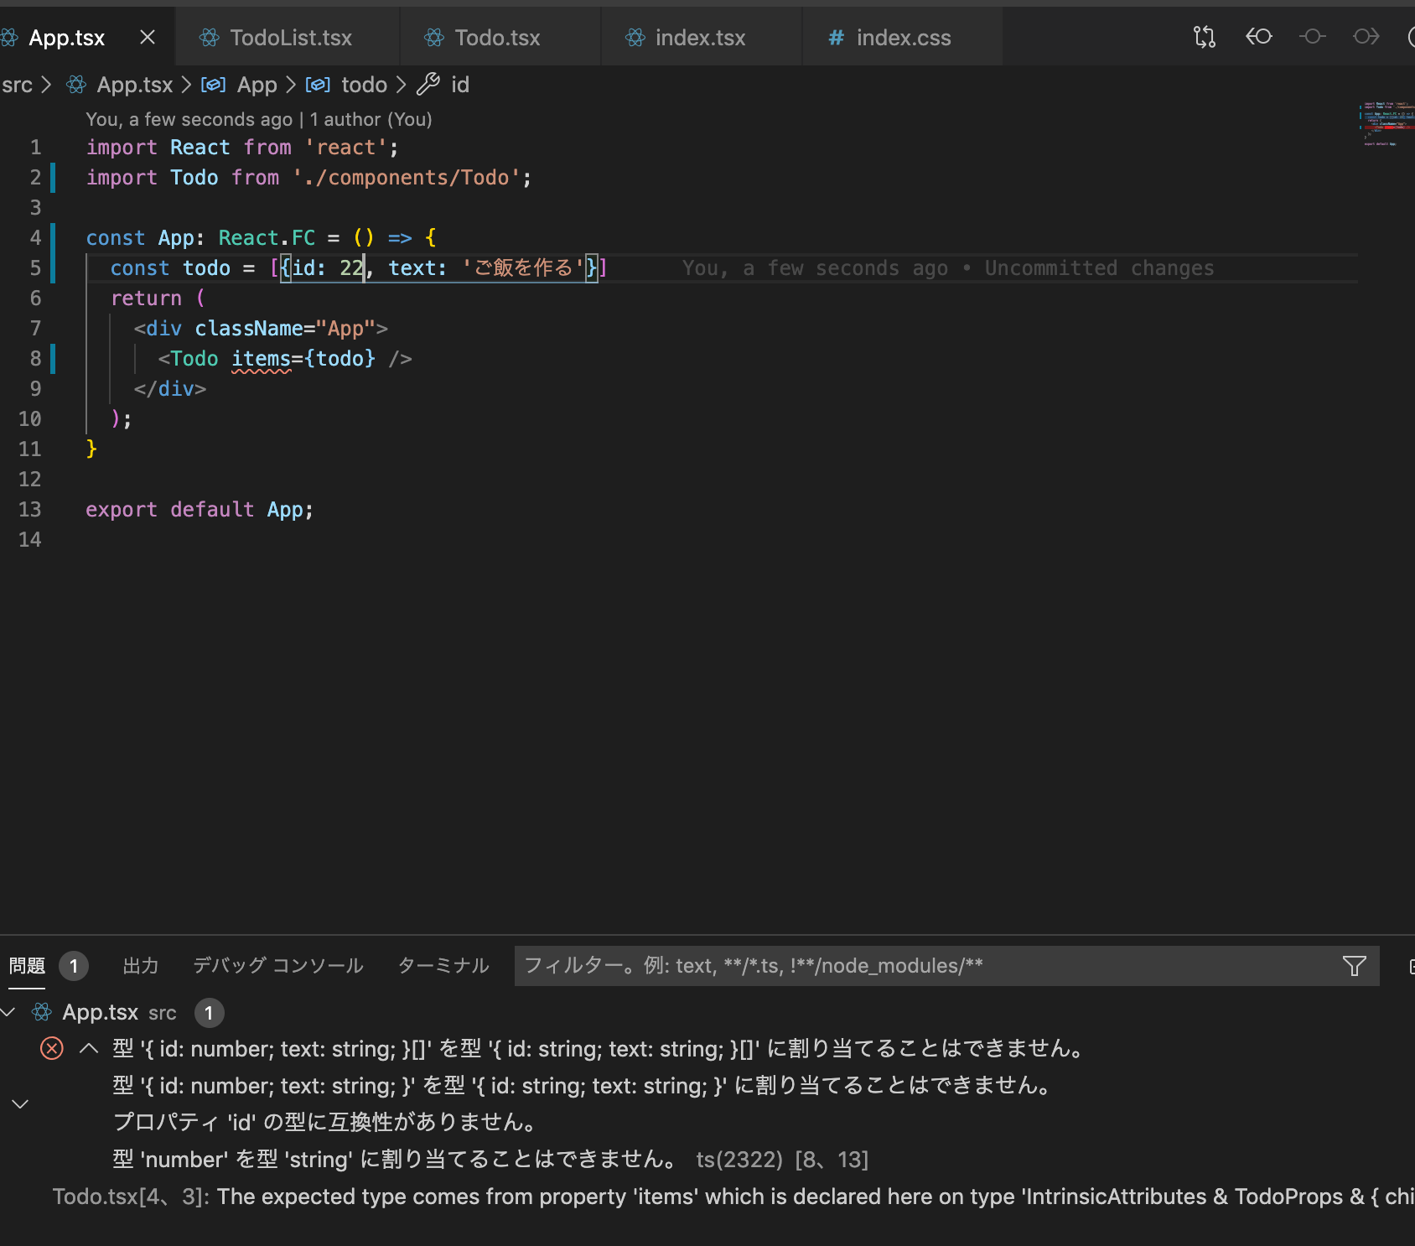Click the 'number' を型 'string' error line
1415x1246 pixels.
pyautogui.click(x=396, y=1160)
